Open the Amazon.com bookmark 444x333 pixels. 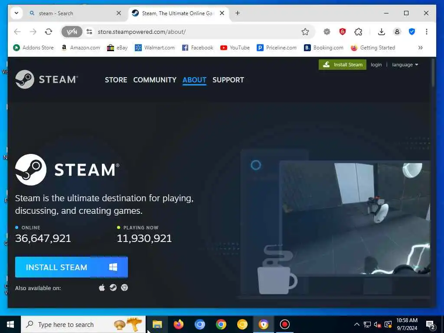[81, 48]
